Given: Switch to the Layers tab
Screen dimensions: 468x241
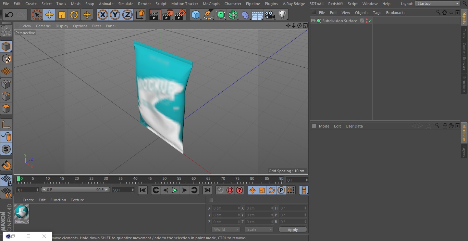Looking at the screenshot, I should 464,151.
